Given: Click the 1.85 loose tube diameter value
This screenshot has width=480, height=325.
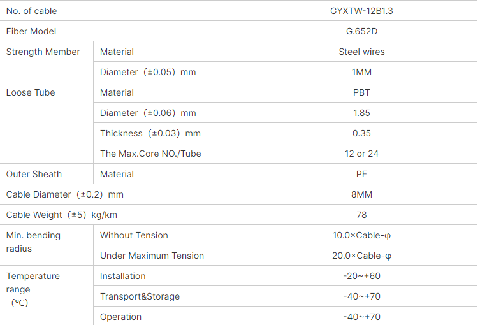Looking at the screenshot, I should 361,113.
